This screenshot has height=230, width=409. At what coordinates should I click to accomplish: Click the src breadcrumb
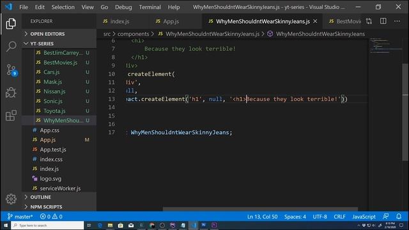coord(107,34)
